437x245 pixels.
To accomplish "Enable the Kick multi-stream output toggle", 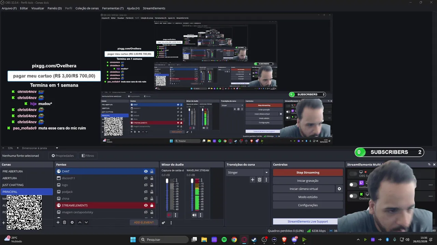I will [353, 196].
